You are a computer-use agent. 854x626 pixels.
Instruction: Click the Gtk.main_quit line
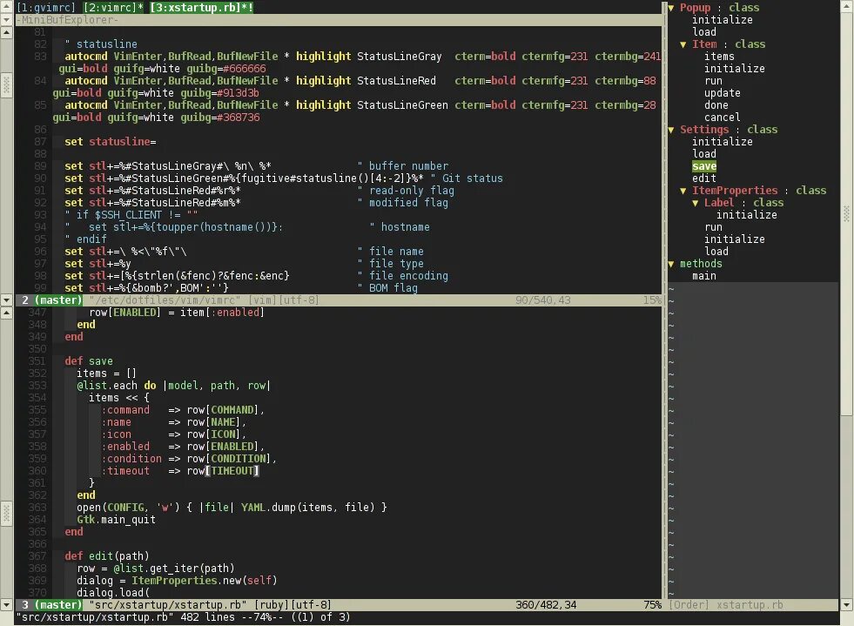pyautogui.click(x=116, y=520)
